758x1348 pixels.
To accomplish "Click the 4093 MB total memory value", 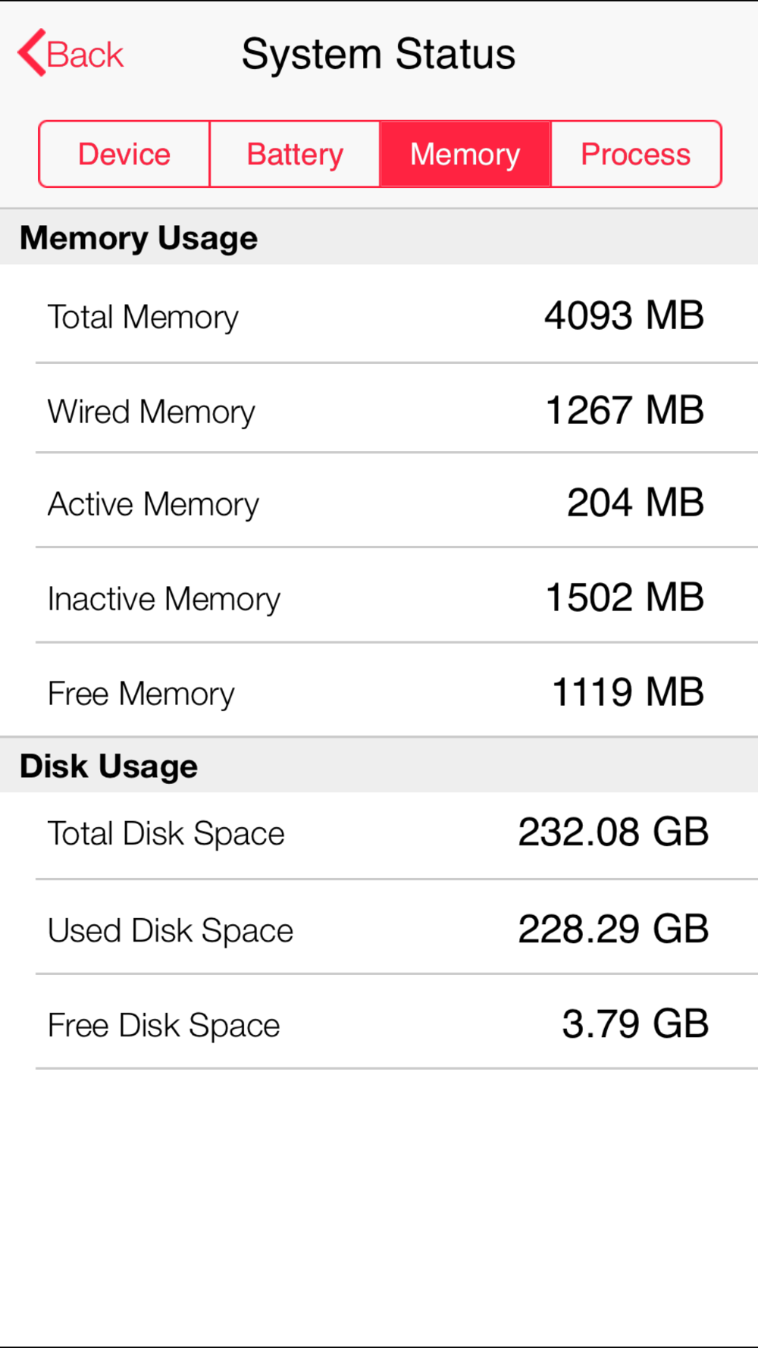I will tap(624, 315).
